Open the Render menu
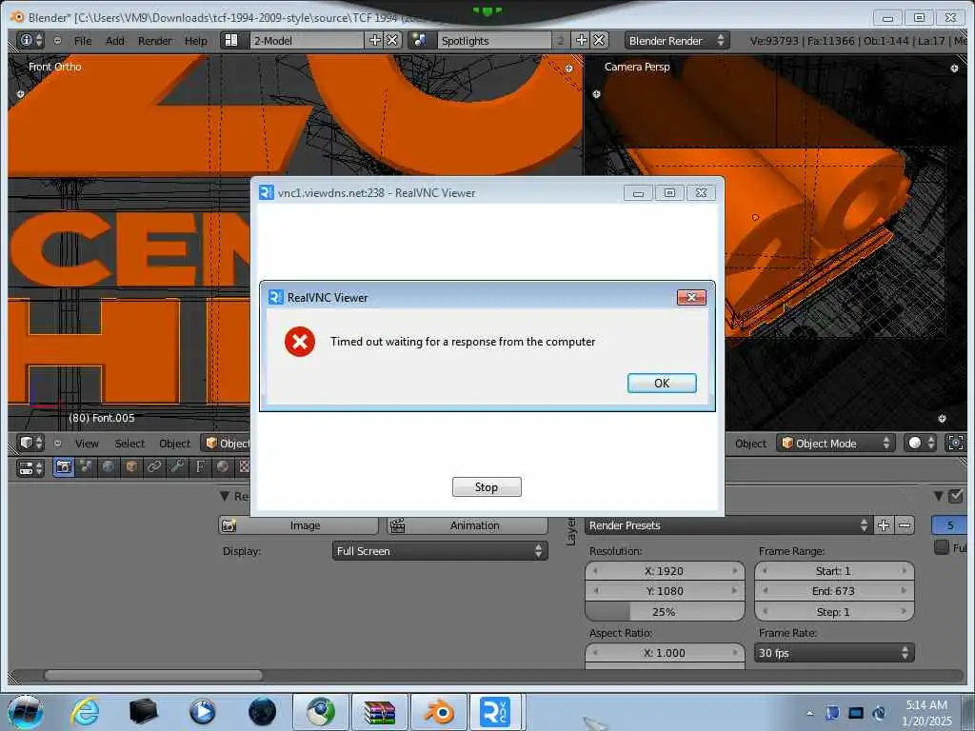 pos(155,41)
